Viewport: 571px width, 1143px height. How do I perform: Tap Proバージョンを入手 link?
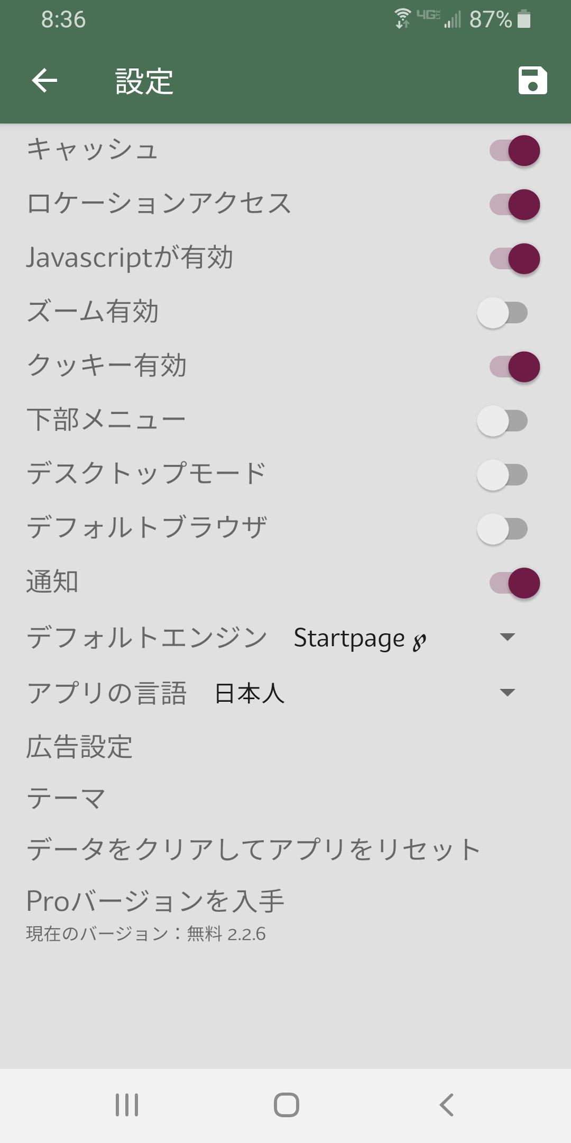click(155, 901)
